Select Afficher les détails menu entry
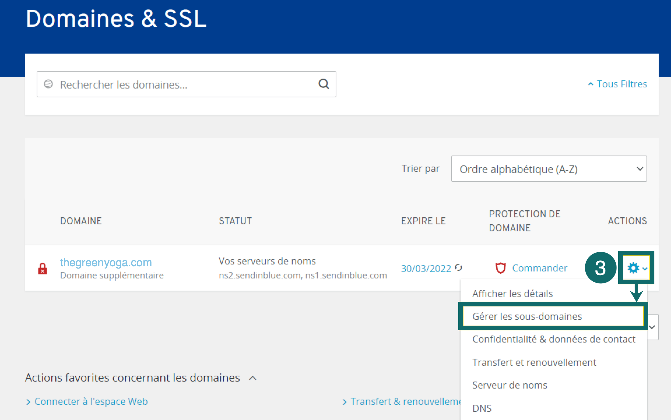Image resolution: width=671 pixels, height=420 pixels. (512, 294)
